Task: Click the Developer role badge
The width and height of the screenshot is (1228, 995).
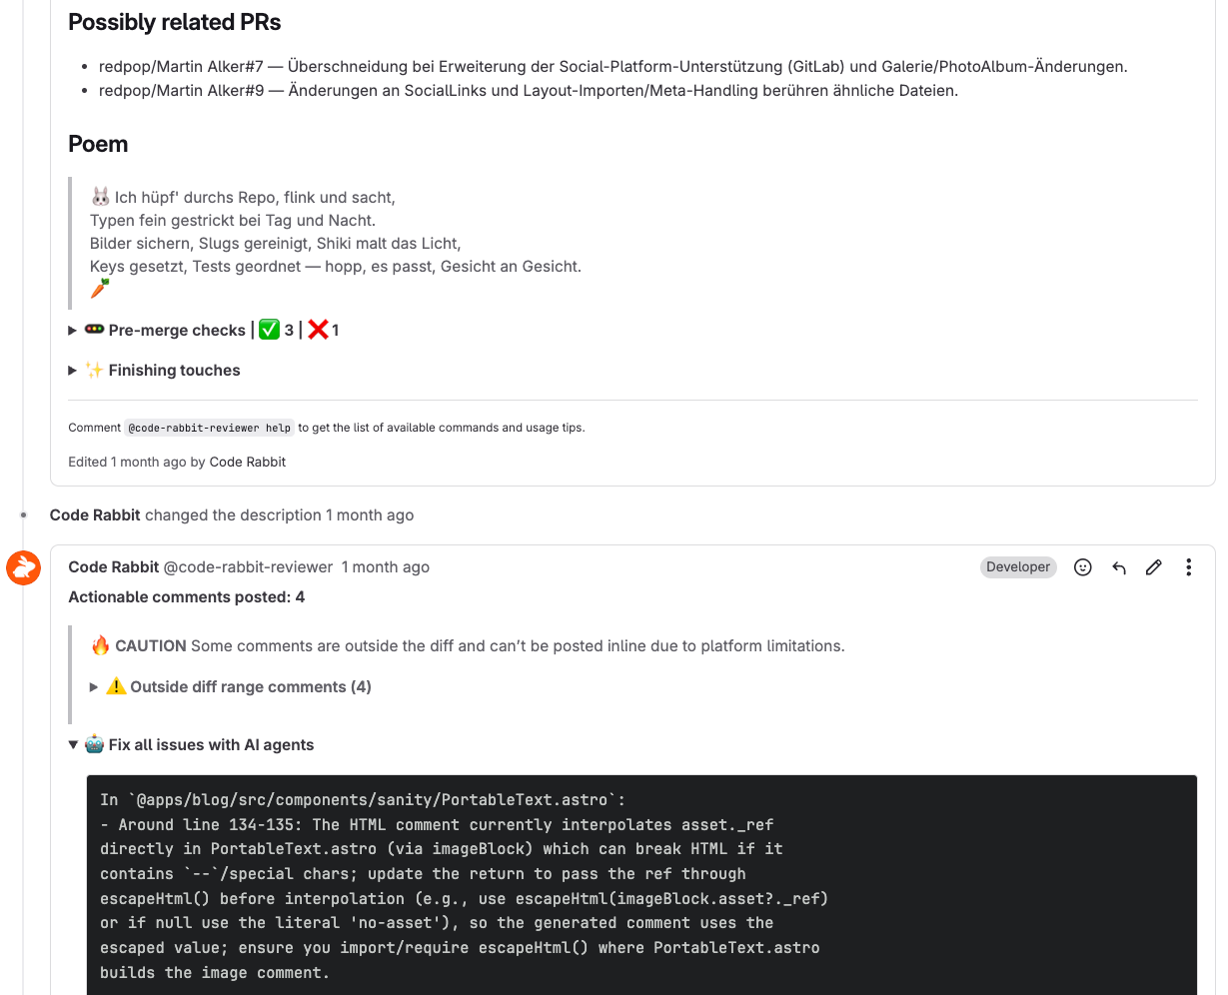Action: tap(1017, 566)
